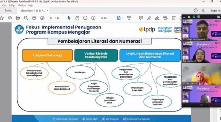Click the kamivokasi Instagram handle
The width and height of the screenshot is (221, 122).
coord(111,119)
